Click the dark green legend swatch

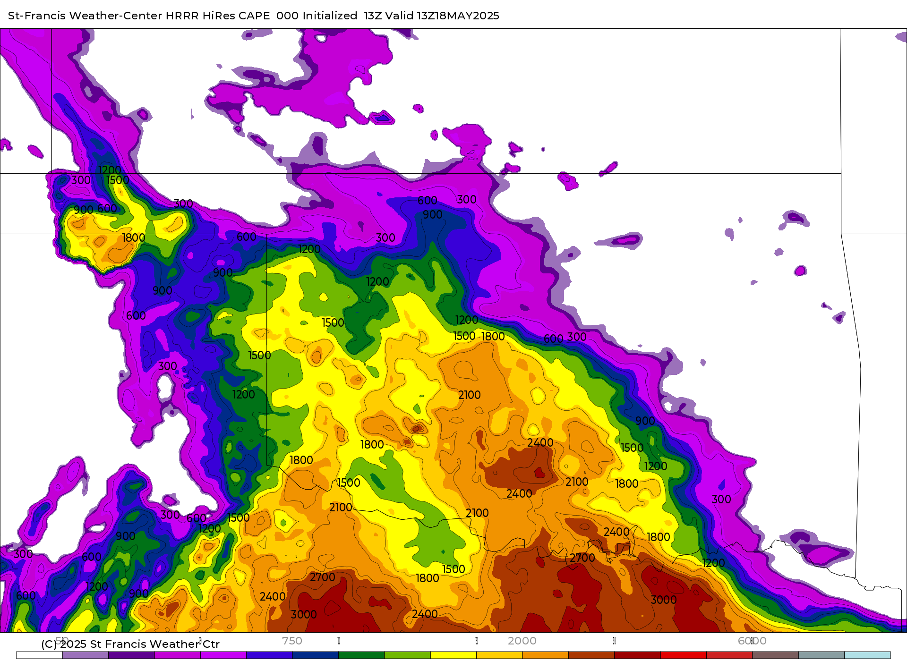pyautogui.click(x=361, y=655)
